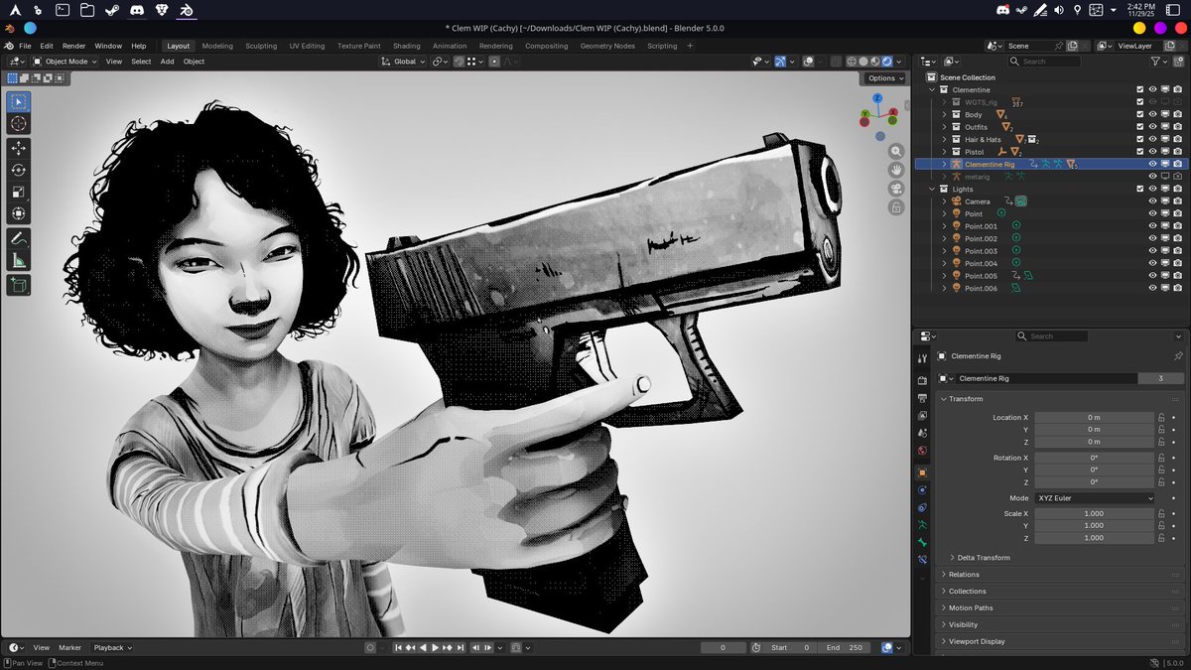Open the Render menu
The image size is (1191, 670).
pos(73,46)
